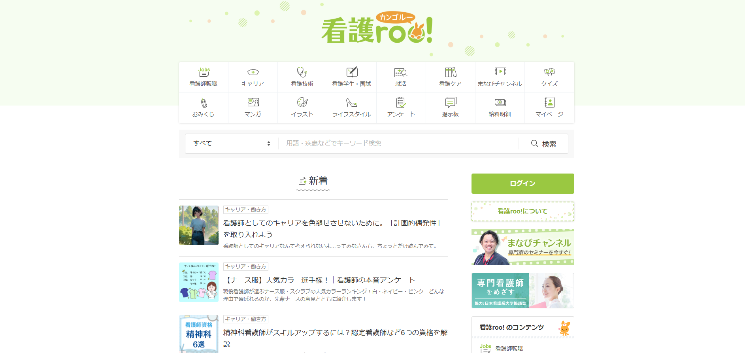Image resolution: width=745 pixels, height=353 pixels.
Task: Click キャリア・働き方 tag on first article
Action: [246, 210]
